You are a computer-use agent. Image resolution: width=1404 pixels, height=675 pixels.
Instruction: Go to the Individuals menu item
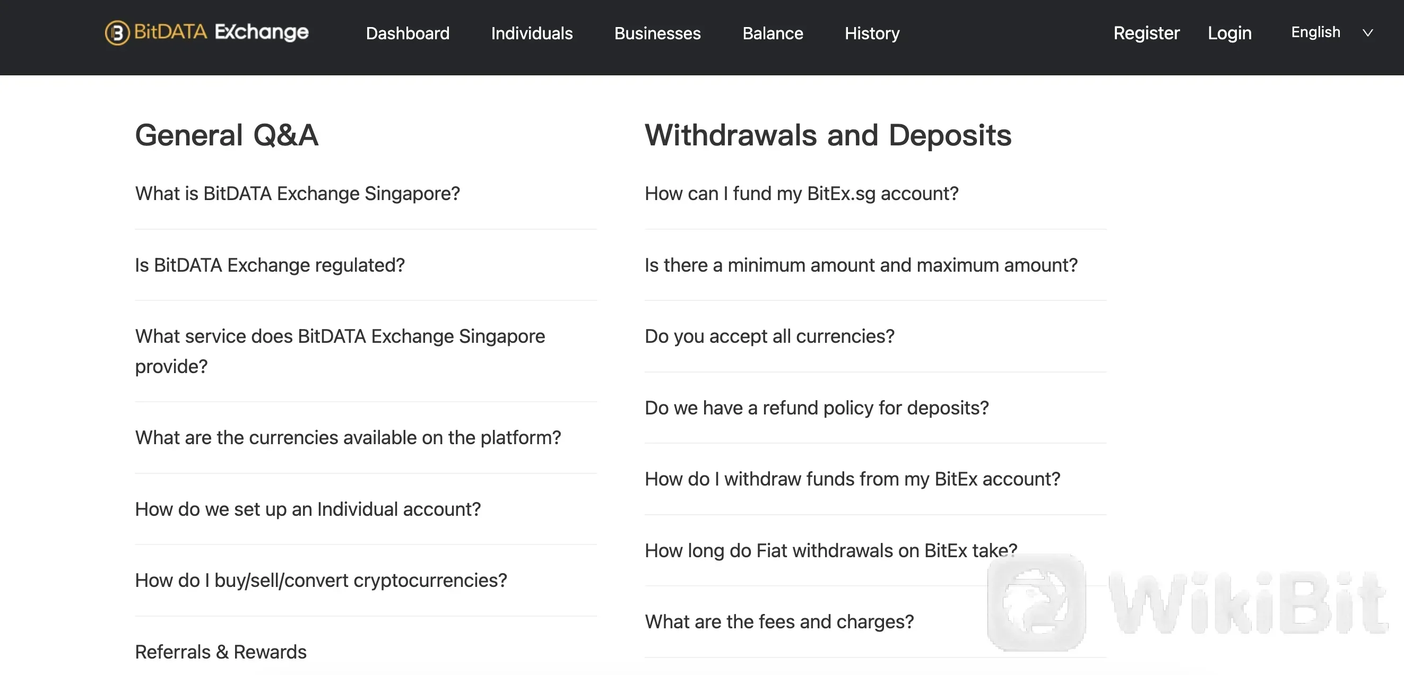pos(531,33)
